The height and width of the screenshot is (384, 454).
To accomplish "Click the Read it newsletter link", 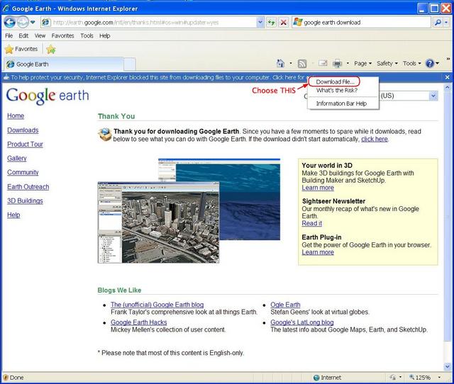I will [x=311, y=223].
